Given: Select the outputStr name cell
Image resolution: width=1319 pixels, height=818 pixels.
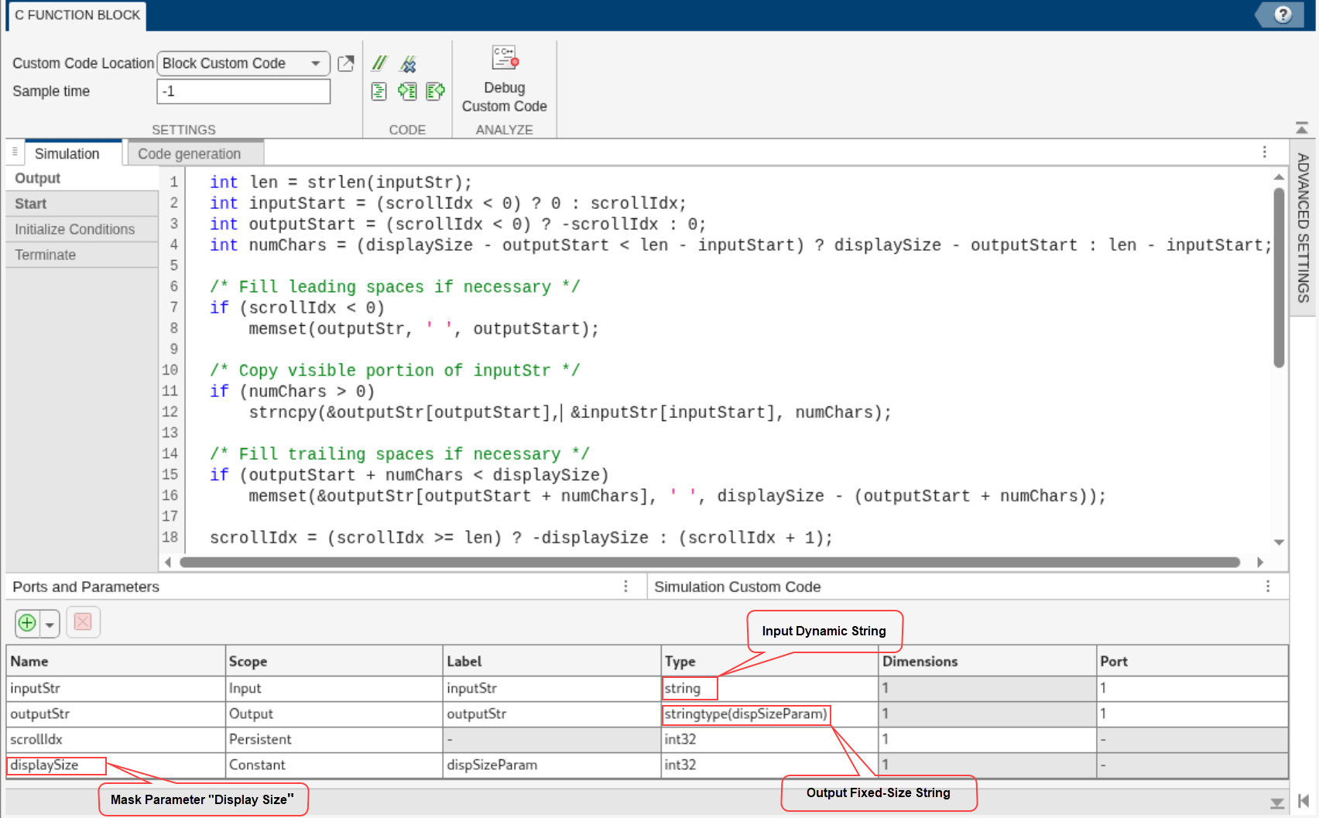Looking at the screenshot, I should 116,714.
